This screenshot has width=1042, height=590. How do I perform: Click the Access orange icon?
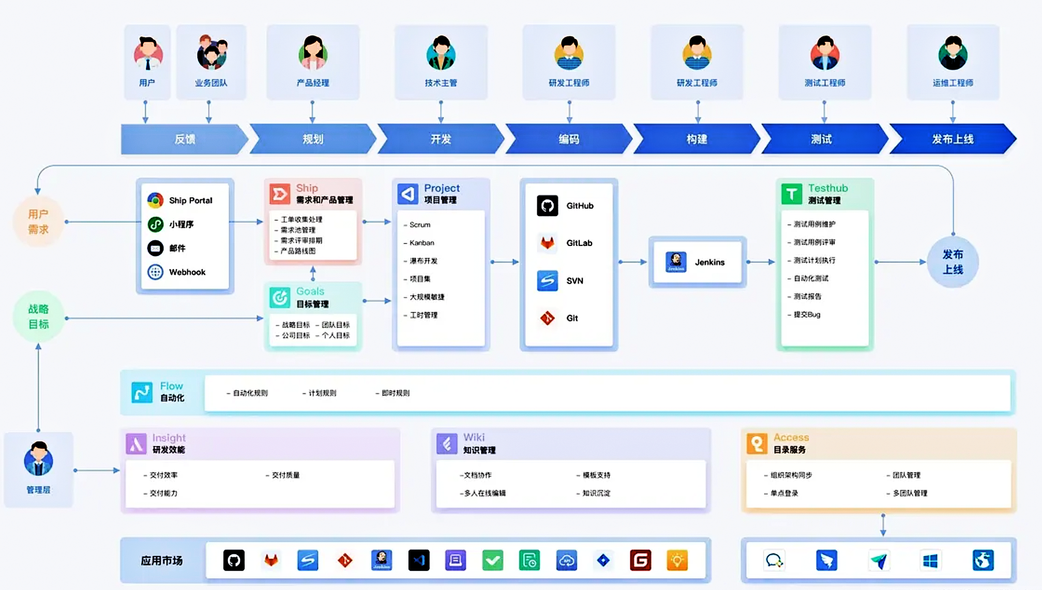757,444
